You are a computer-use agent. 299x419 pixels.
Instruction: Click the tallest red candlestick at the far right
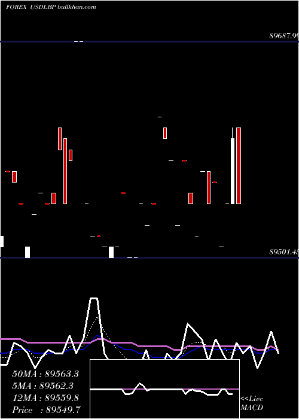239,166
